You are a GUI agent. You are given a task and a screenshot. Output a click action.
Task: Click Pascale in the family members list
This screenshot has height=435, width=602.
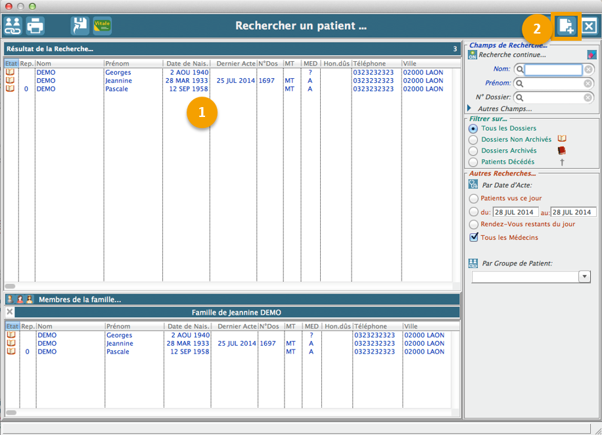(x=119, y=352)
